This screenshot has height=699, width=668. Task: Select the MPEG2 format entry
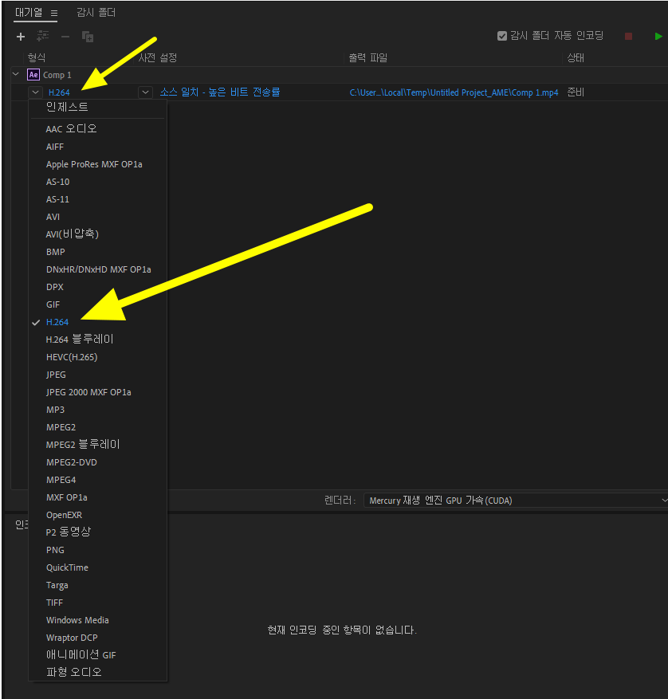point(98,427)
